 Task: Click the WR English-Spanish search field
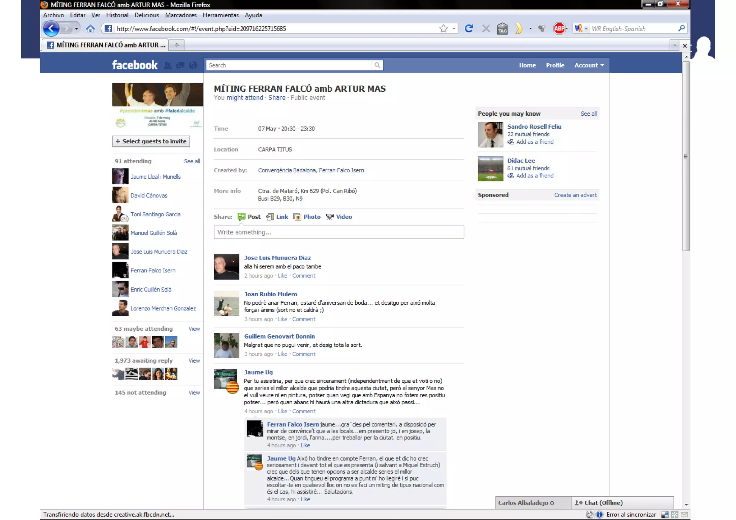click(633, 28)
